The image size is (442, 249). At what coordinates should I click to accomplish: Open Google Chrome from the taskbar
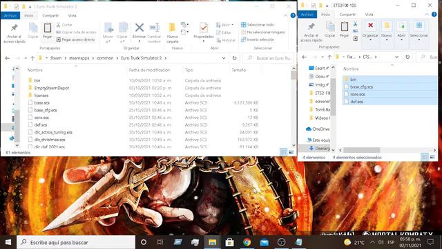247,242
